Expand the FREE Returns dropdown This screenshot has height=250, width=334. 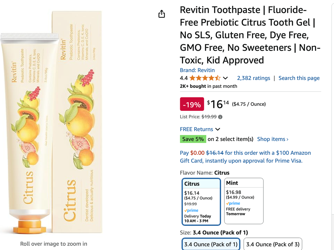tap(218, 129)
